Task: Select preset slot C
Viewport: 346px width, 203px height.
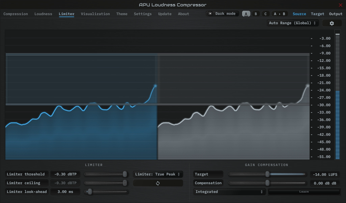Action: pyautogui.click(x=265, y=14)
